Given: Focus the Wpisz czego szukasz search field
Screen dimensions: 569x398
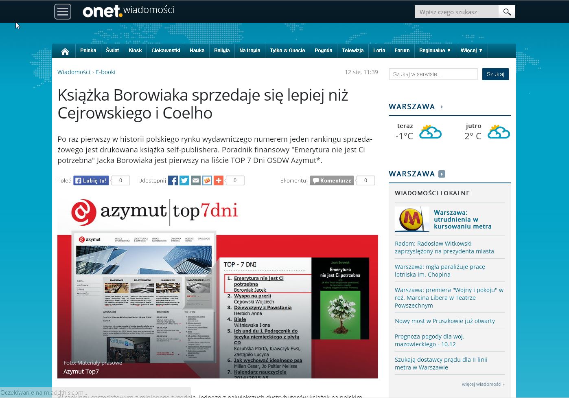Looking at the screenshot, I should [457, 12].
